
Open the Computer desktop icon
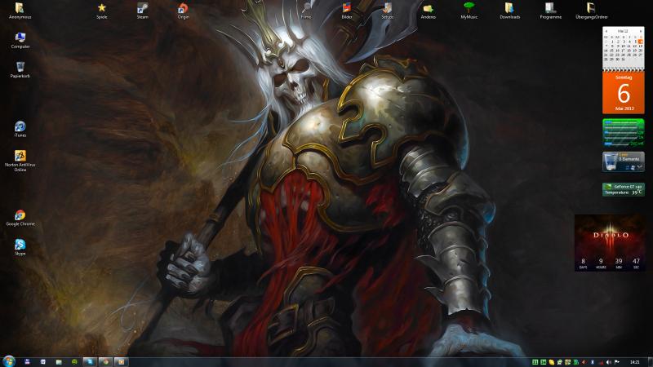pos(20,38)
